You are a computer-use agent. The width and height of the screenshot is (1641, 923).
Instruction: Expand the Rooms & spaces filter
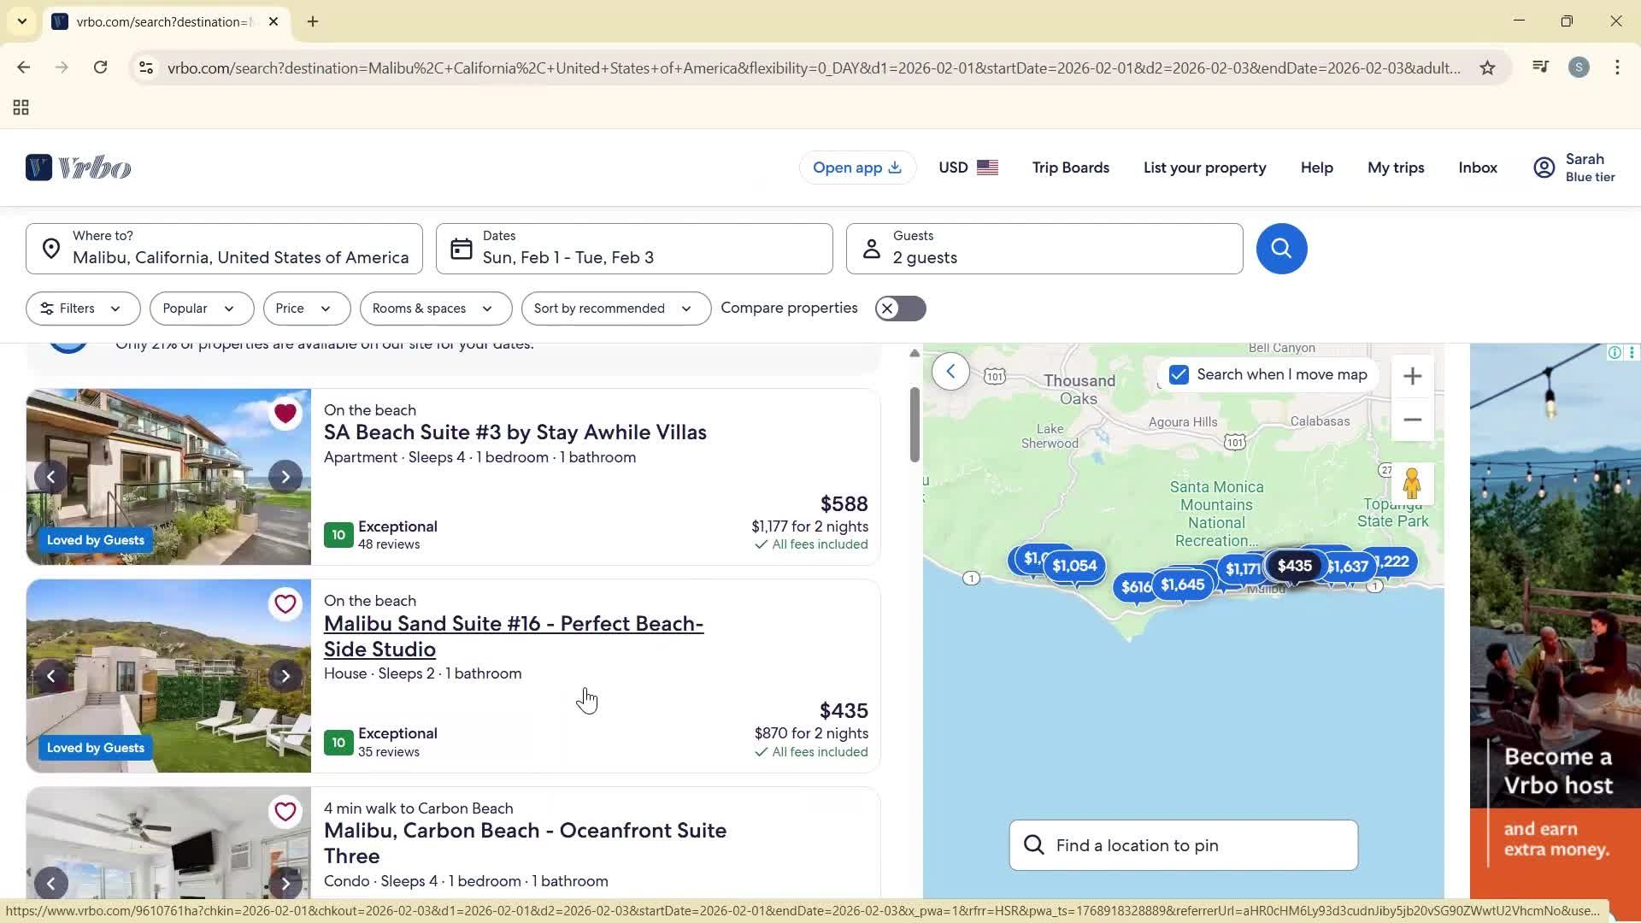click(435, 308)
